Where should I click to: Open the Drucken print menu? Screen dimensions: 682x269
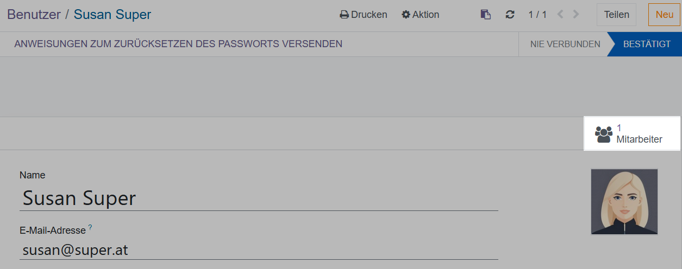[x=364, y=15]
